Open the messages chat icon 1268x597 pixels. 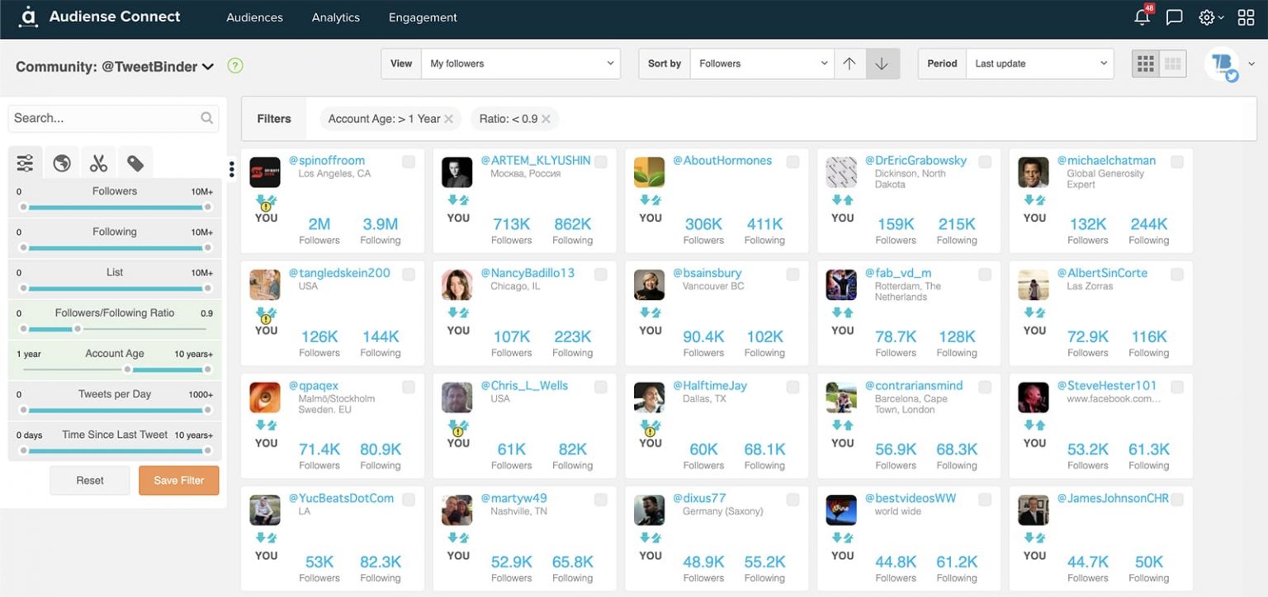tap(1174, 16)
